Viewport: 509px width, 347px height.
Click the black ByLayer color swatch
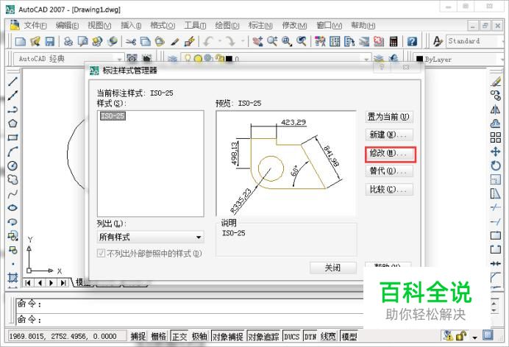pos(420,60)
